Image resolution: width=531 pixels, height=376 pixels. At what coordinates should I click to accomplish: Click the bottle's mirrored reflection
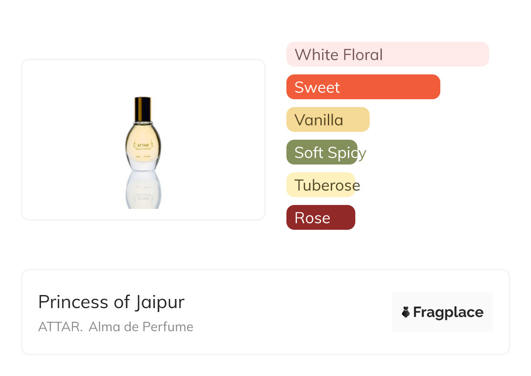pos(143,191)
